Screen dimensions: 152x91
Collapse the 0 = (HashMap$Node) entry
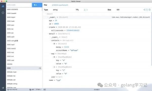click(x=52, y=57)
